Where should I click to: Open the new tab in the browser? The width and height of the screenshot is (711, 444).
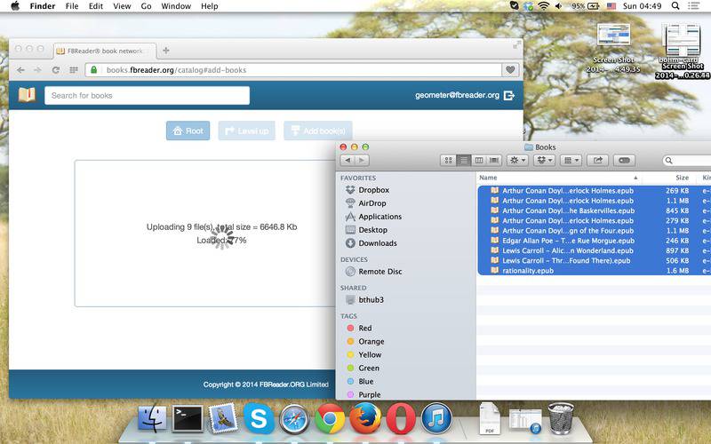pyautogui.click(x=166, y=50)
